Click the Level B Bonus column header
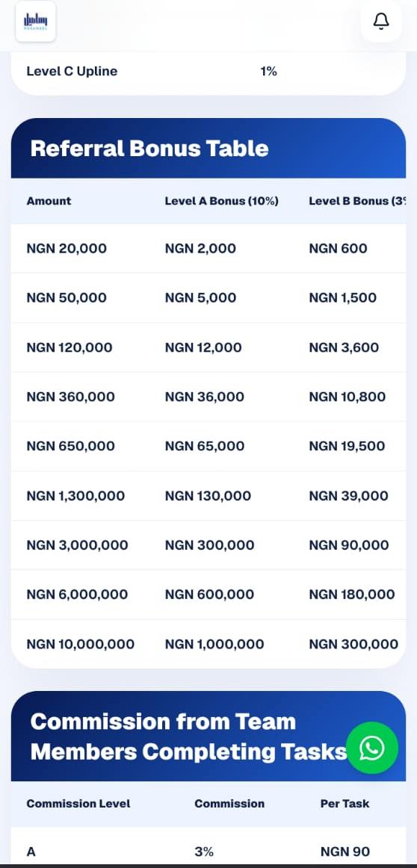Viewport: 417px width, 868px height. pyautogui.click(x=357, y=201)
